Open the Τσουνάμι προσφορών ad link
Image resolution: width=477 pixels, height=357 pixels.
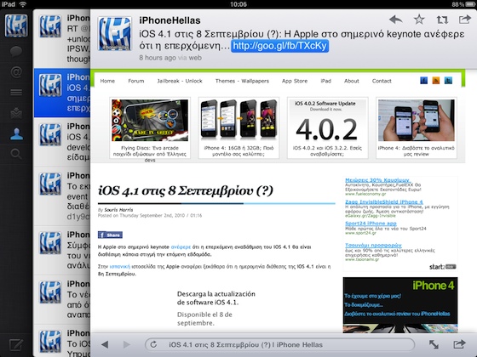[373, 245]
